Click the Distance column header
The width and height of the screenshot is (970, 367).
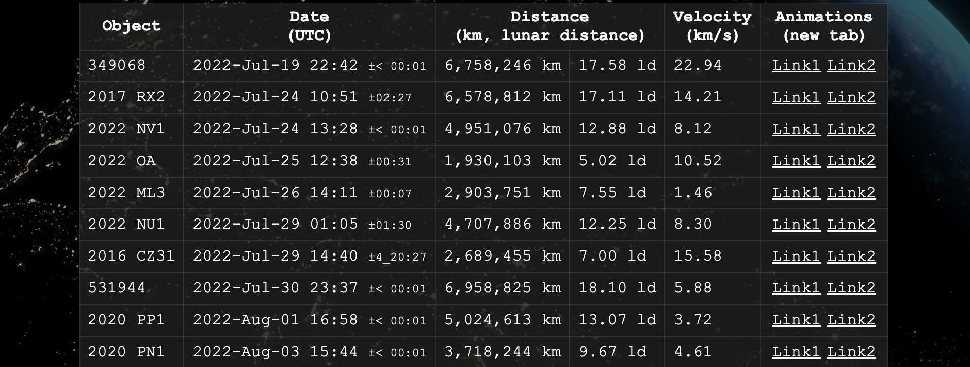click(550, 26)
